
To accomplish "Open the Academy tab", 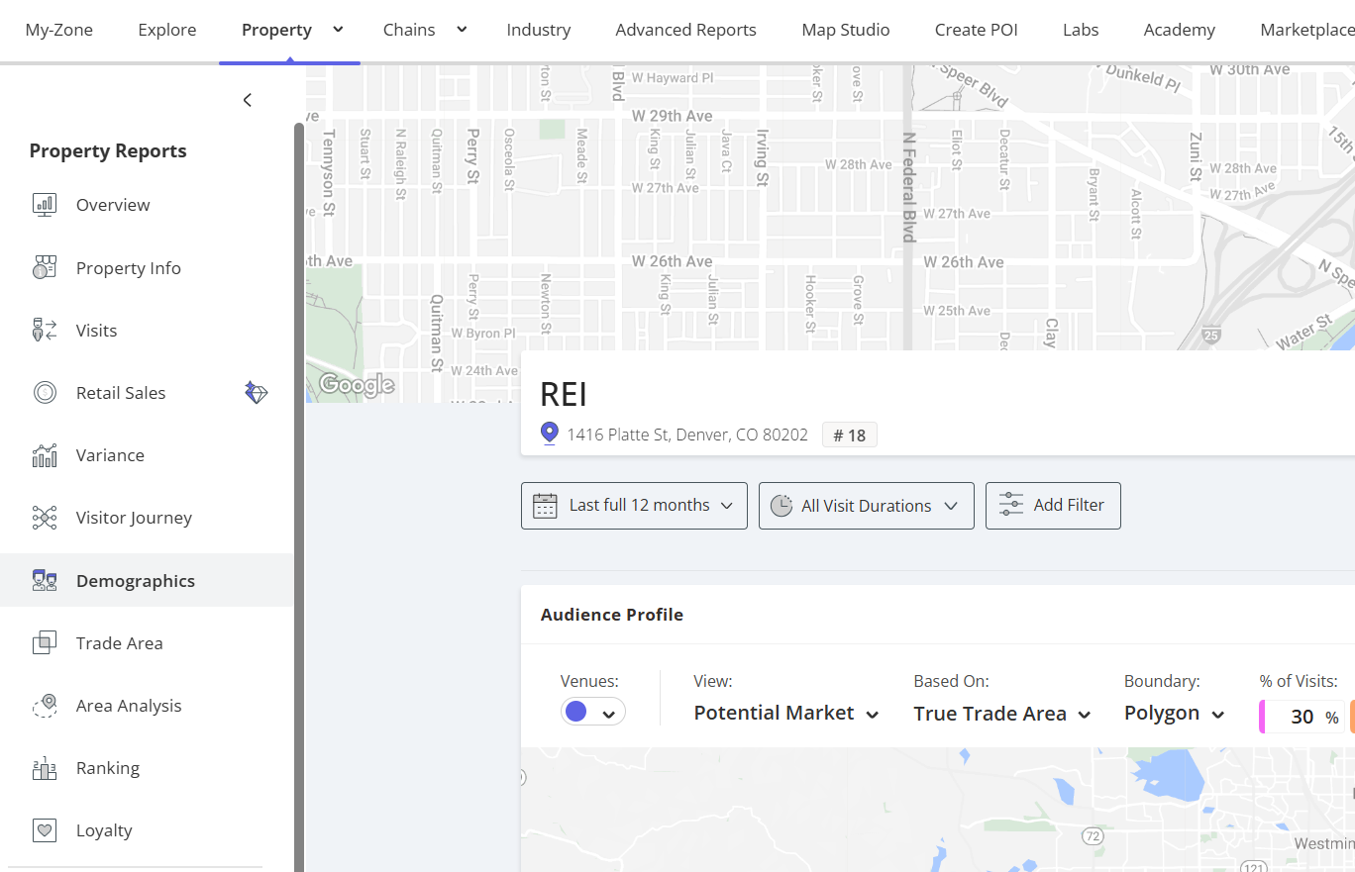I will (1180, 30).
